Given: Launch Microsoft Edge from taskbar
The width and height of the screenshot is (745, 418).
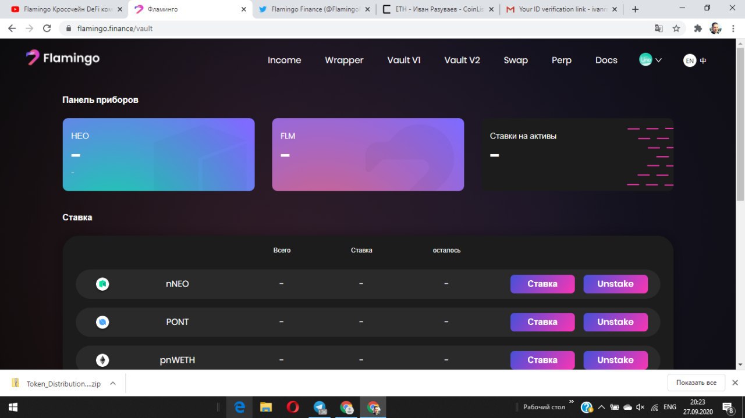Looking at the screenshot, I should [239, 407].
